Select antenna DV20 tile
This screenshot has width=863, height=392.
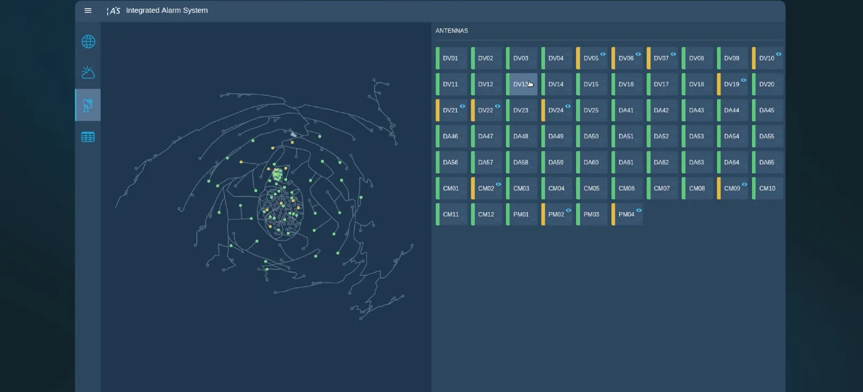point(768,84)
